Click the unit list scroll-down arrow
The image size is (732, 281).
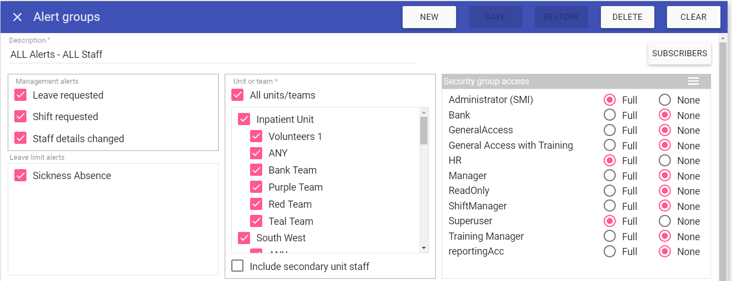point(424,248)
